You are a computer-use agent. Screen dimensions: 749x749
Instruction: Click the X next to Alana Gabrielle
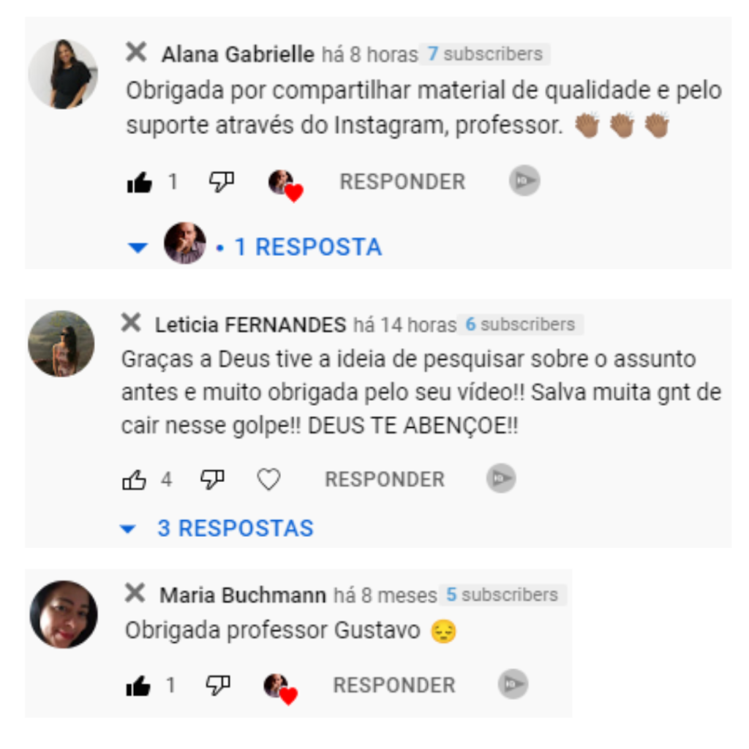136,52
